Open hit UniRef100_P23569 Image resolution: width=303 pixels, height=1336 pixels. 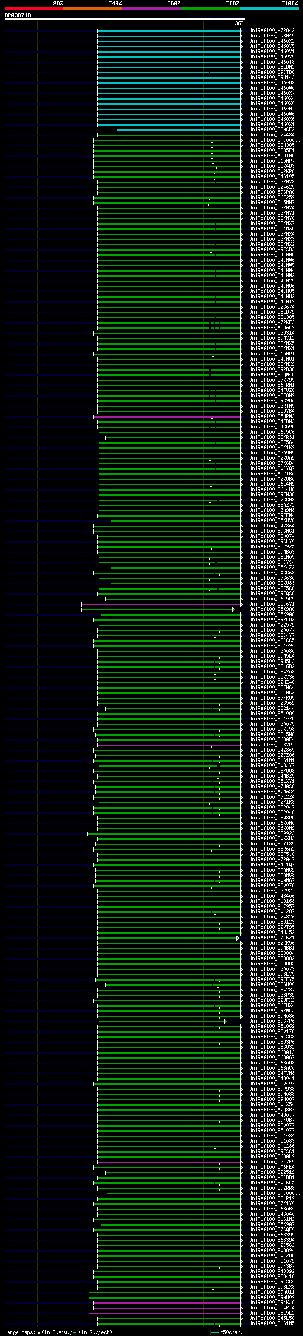[272, 703]
